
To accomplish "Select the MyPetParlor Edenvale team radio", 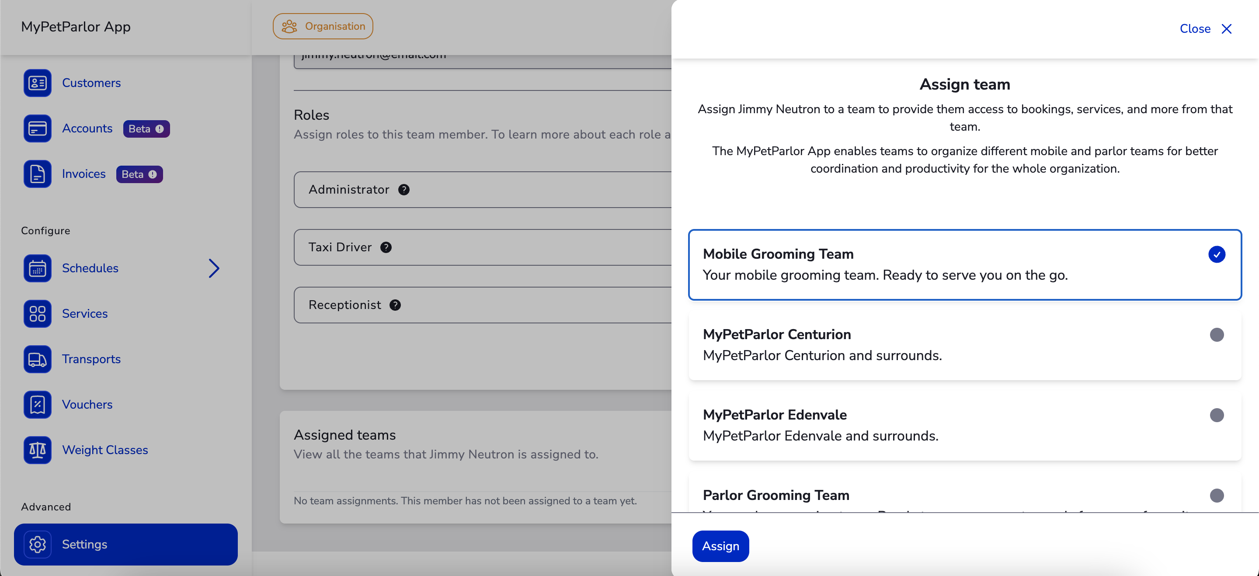I will click(1216, 415).
